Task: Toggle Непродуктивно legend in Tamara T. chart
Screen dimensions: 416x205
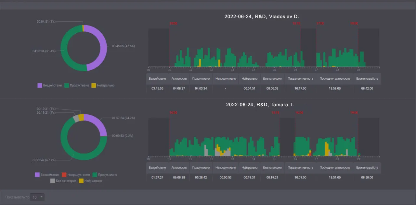Action: pos(77,175)
